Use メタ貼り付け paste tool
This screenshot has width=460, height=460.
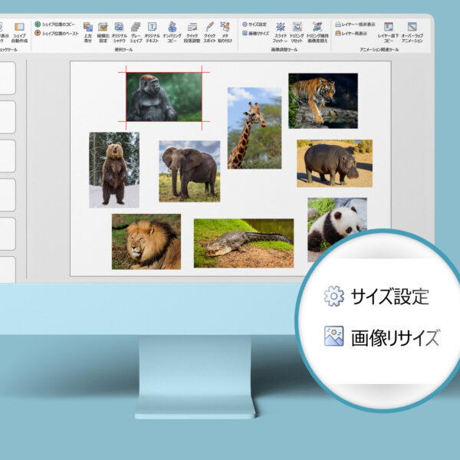click(x=225, y=32)
